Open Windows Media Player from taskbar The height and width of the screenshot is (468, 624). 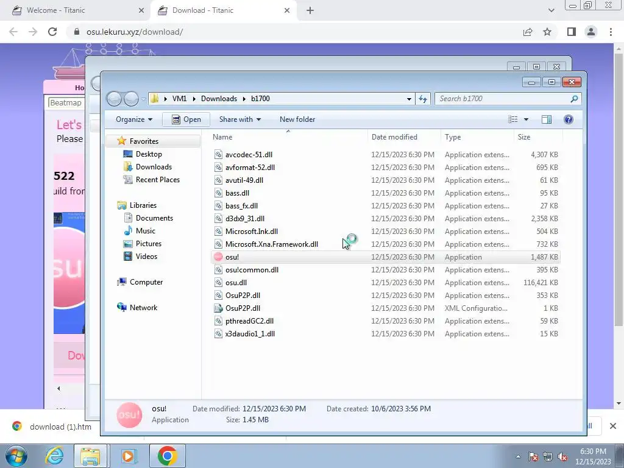[128, 456]
